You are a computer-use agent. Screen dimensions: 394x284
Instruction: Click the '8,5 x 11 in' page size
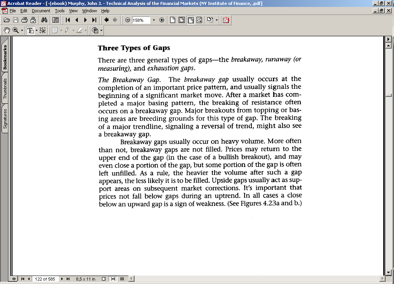pyautogui.click(x=86, y=279)
